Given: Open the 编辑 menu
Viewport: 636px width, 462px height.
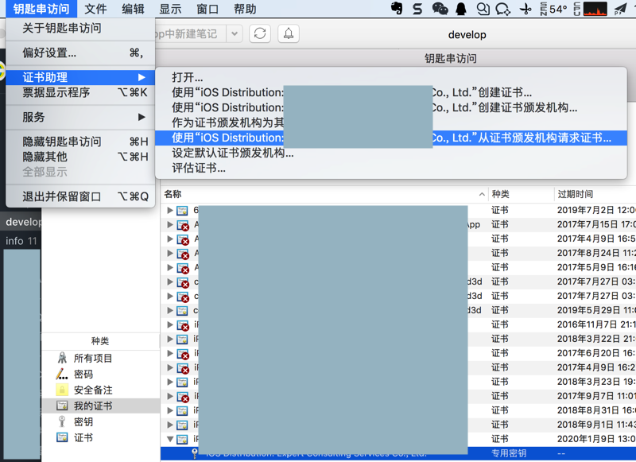Looking at the screenshot, I should click(x=133, y=9).
